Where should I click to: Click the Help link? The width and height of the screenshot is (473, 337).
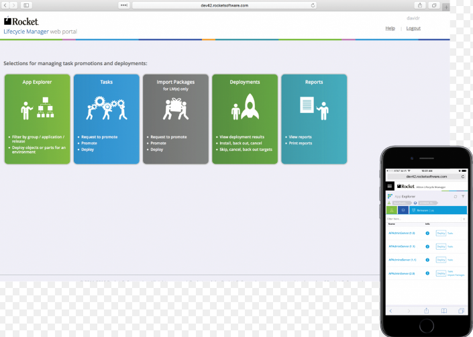point(390,28)
